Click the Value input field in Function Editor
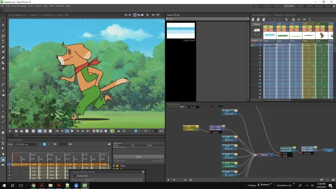Screen dimensions: 336x189 [x=25, y=144]
